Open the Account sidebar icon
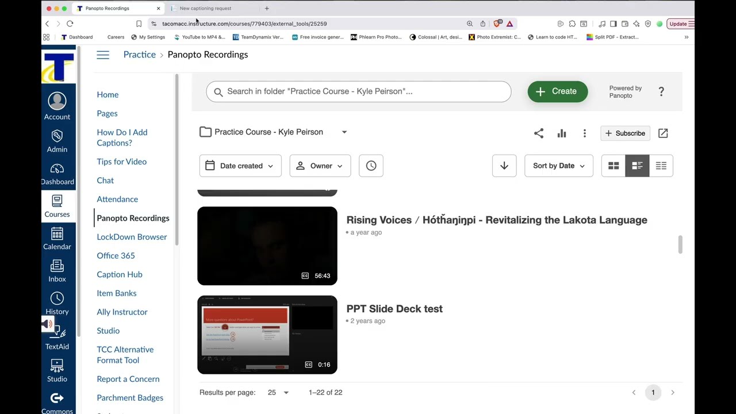Viewport: 736px width, 414px height. pos(57,106)
